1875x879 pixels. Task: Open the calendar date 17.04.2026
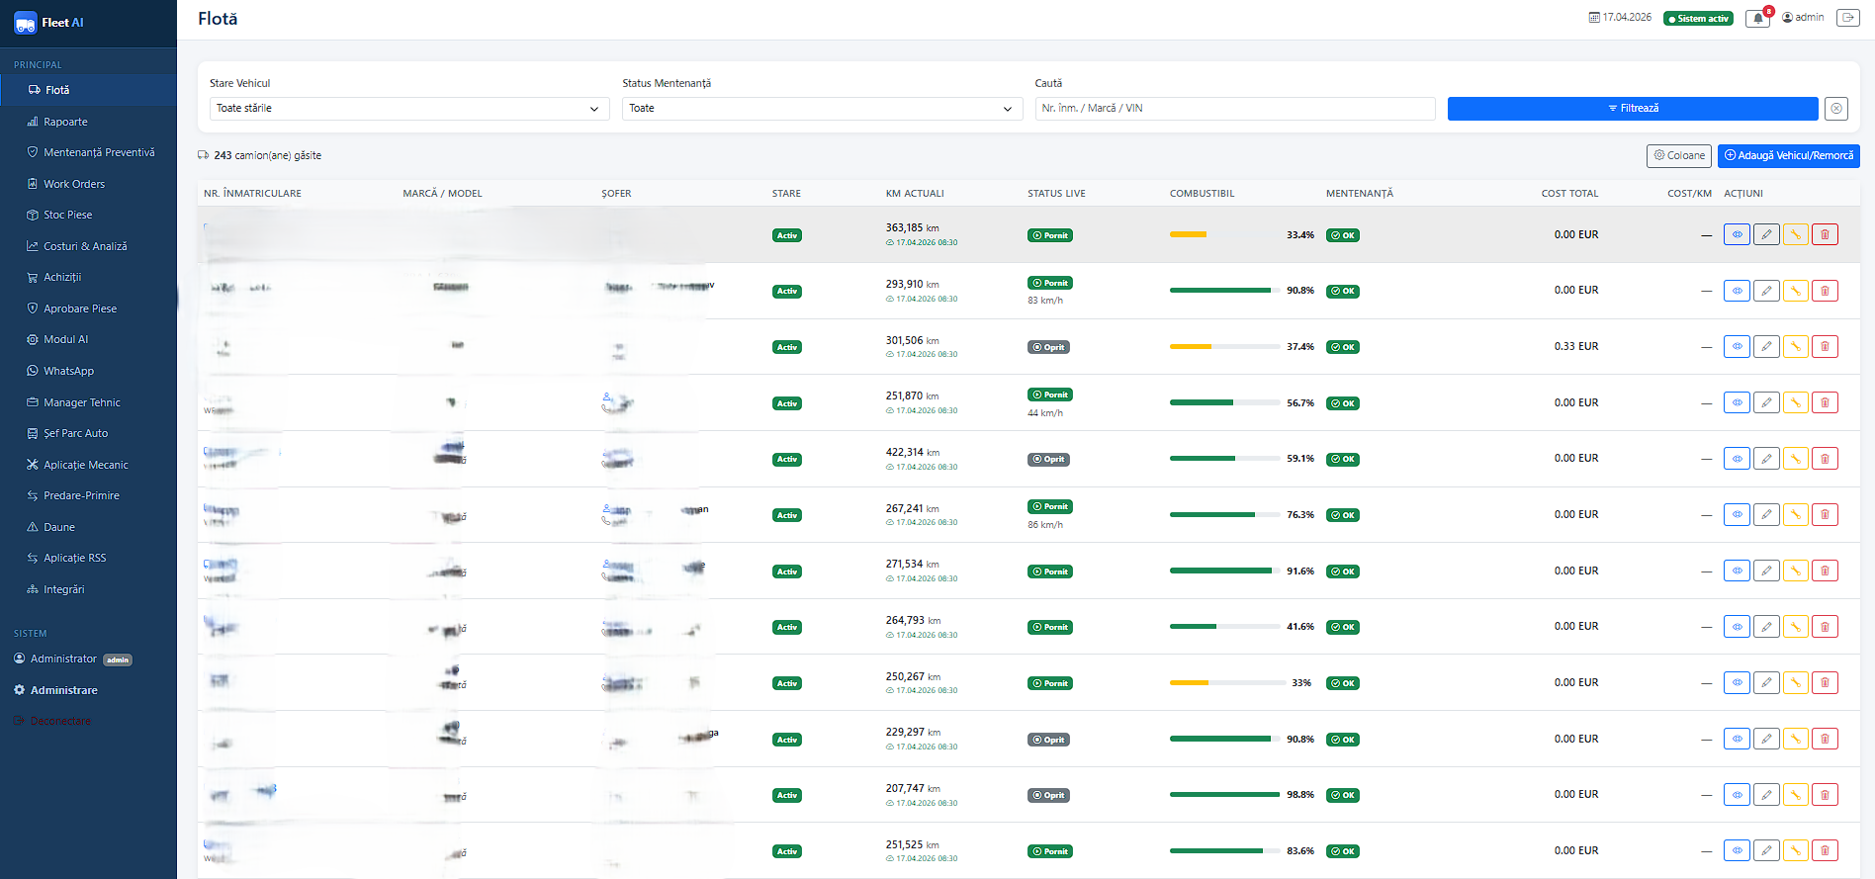click(x=1620, y=18)
